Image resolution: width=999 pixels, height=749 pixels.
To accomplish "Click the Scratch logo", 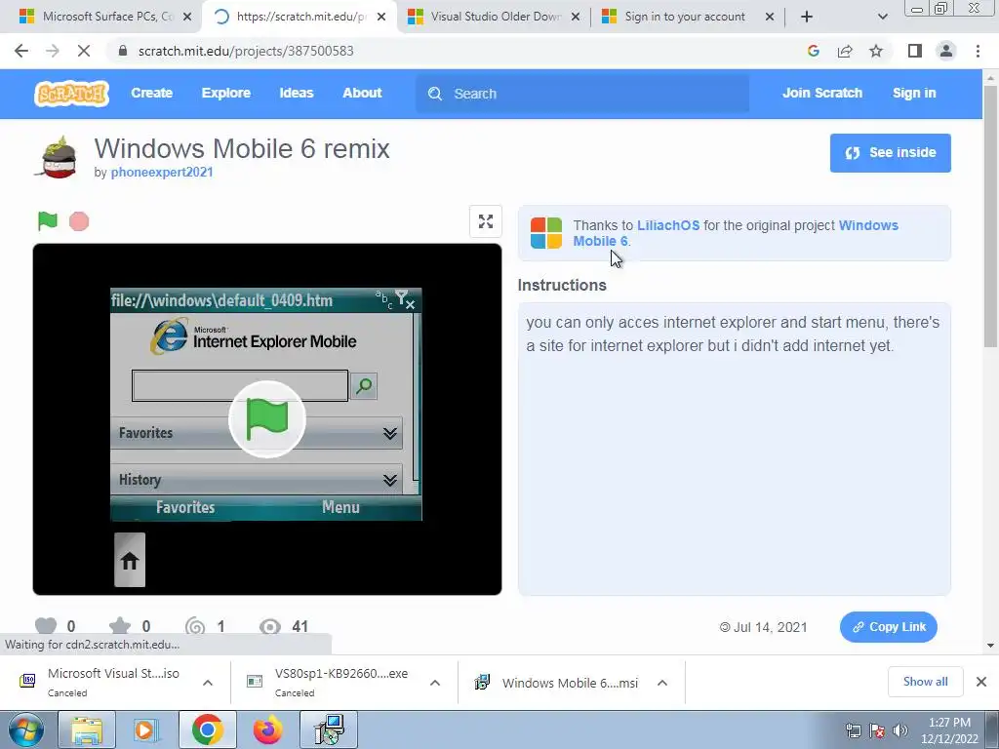I will pyautogui.click(x=71, y=93).
